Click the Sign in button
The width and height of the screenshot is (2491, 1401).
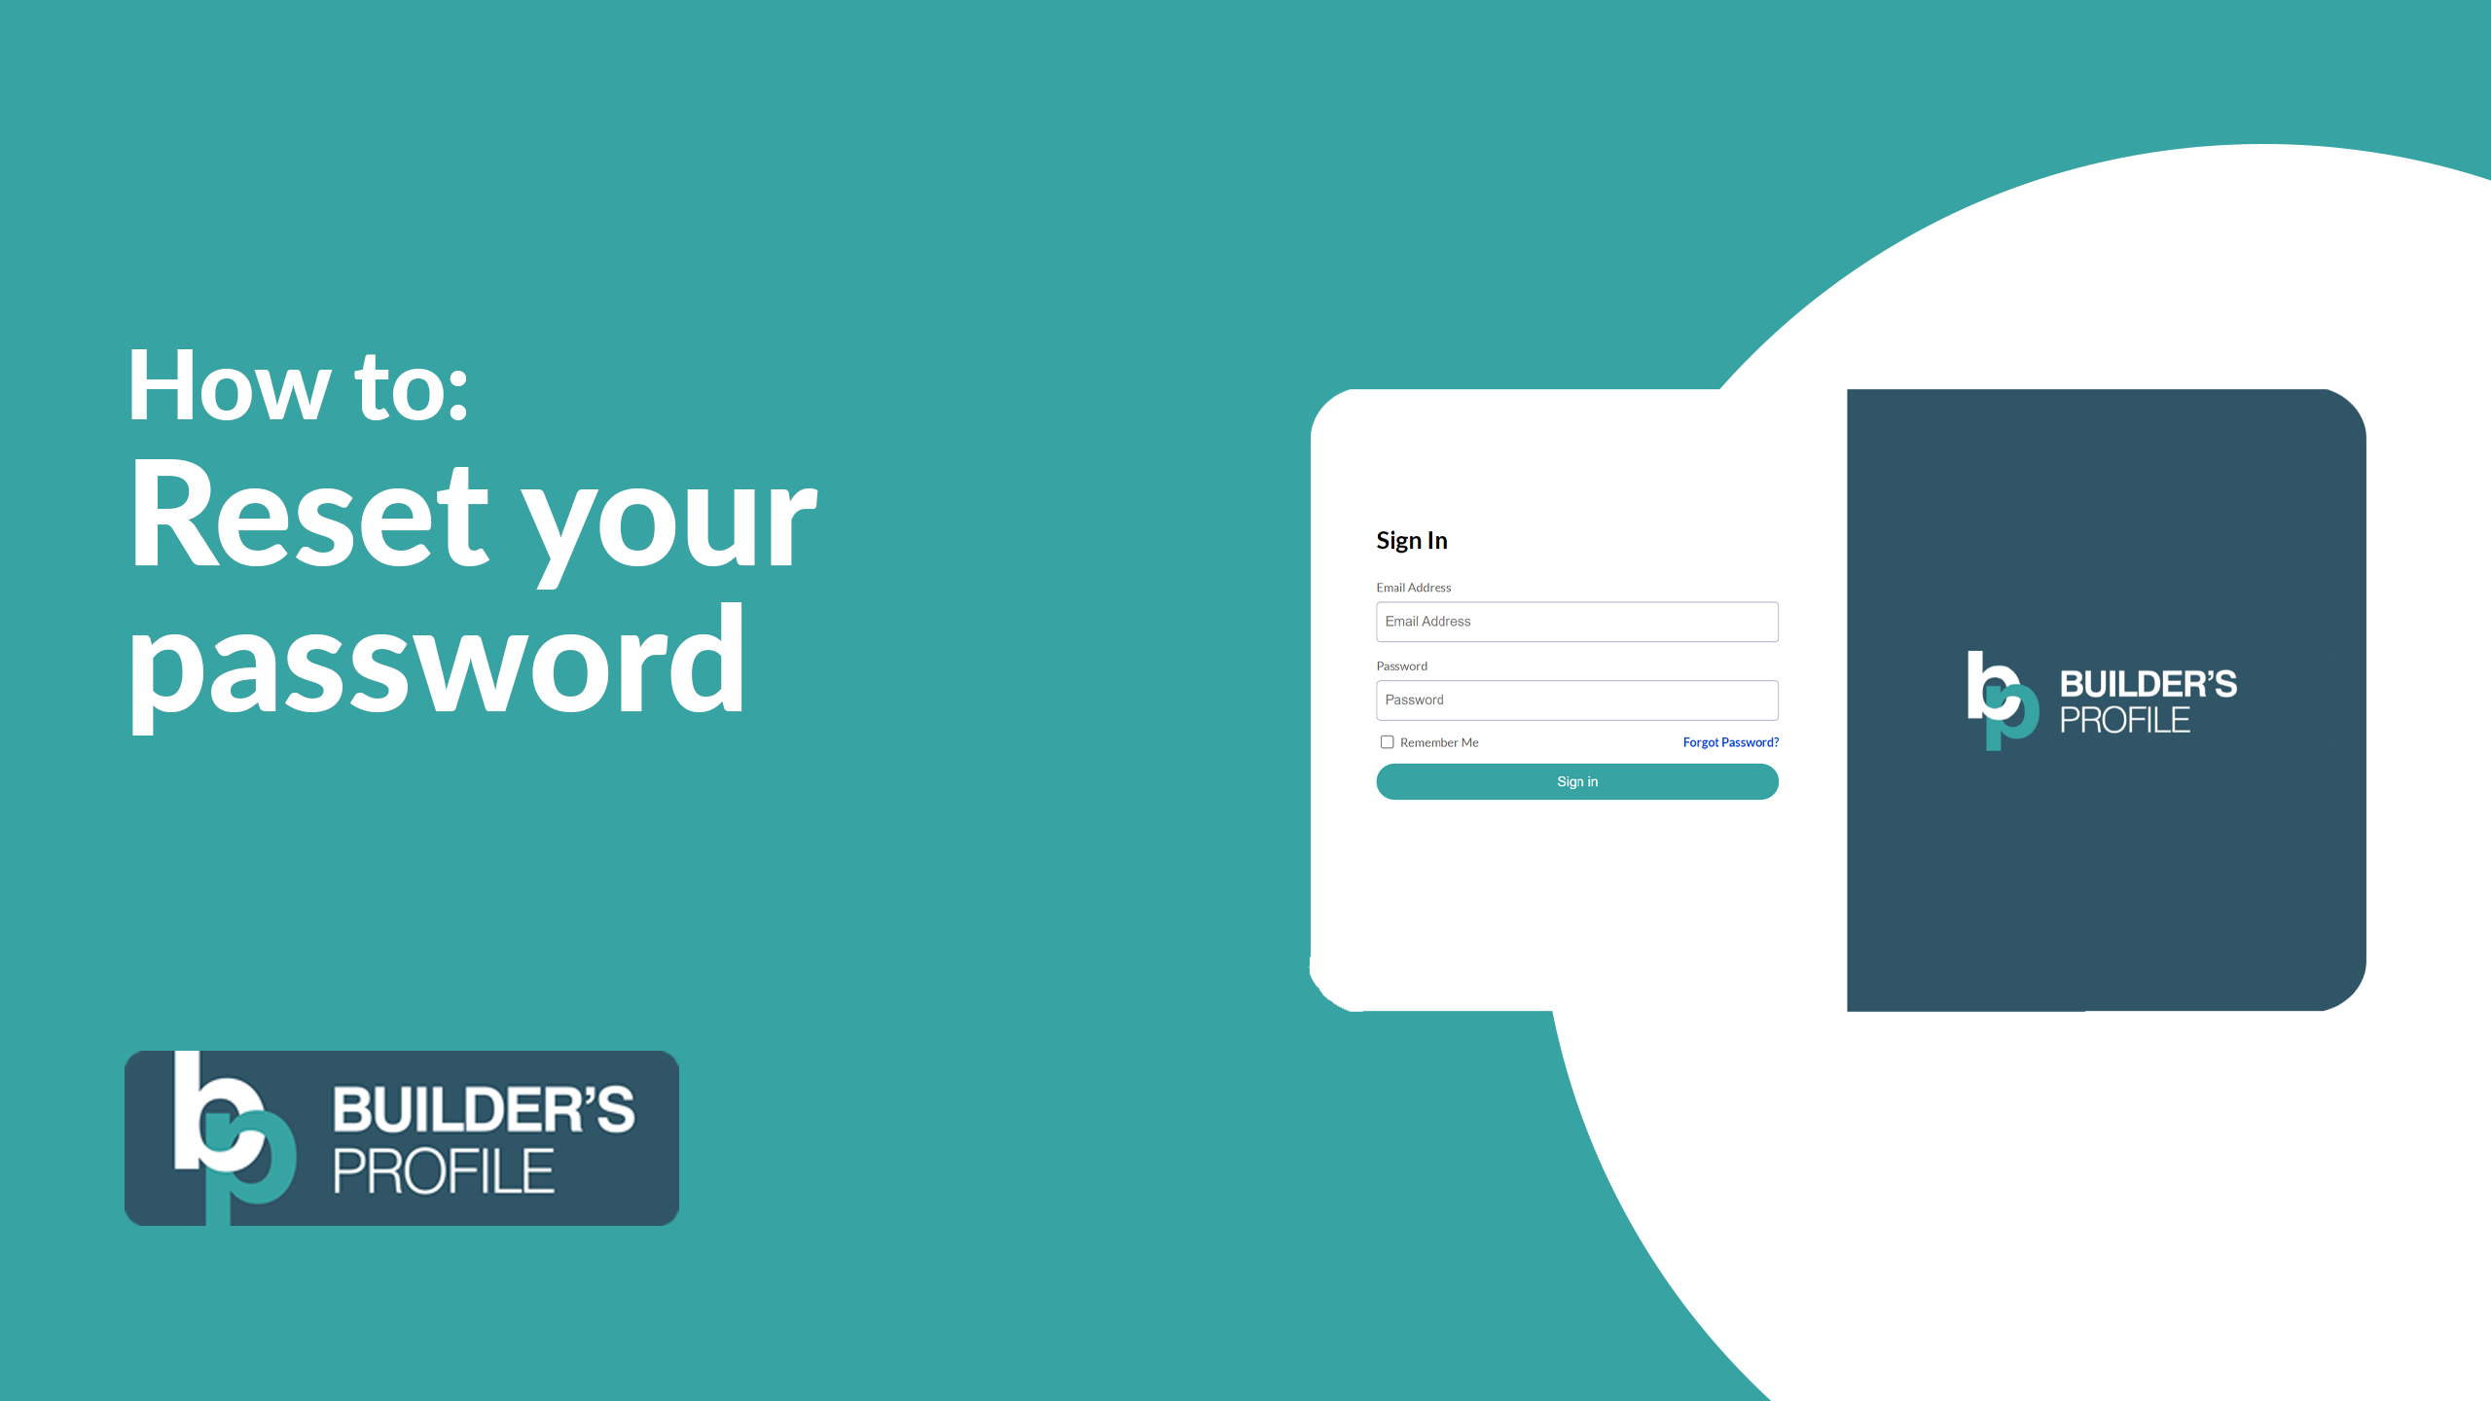pos(1575,780)
